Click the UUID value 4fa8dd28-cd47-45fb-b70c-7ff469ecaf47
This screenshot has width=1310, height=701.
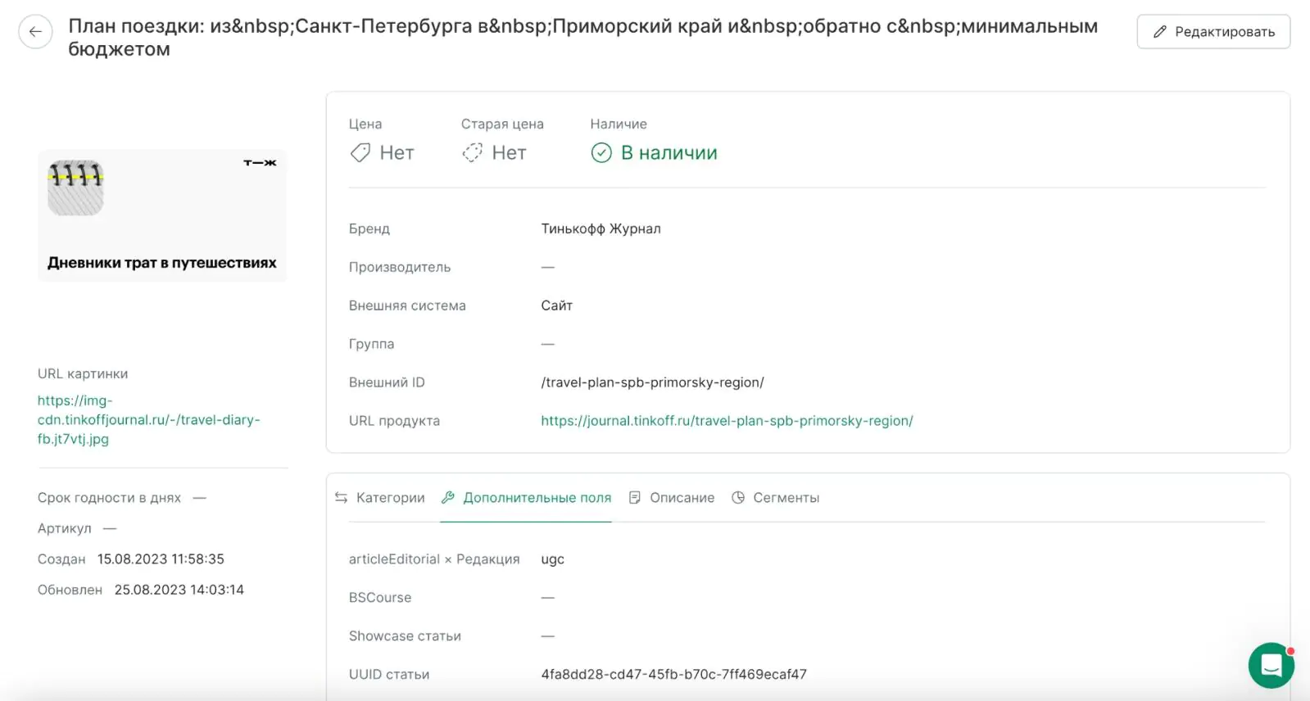(x=673, y=675)
